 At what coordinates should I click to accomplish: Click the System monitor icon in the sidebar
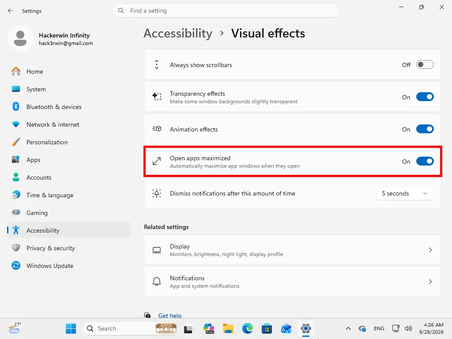pos(16,89)
